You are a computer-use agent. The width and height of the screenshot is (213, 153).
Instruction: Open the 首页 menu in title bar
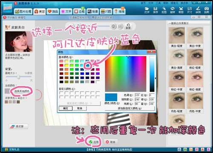pyautogui.click(x=143, y=3)
